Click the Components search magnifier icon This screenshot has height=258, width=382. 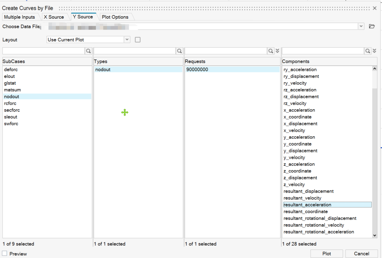[367, 51]
